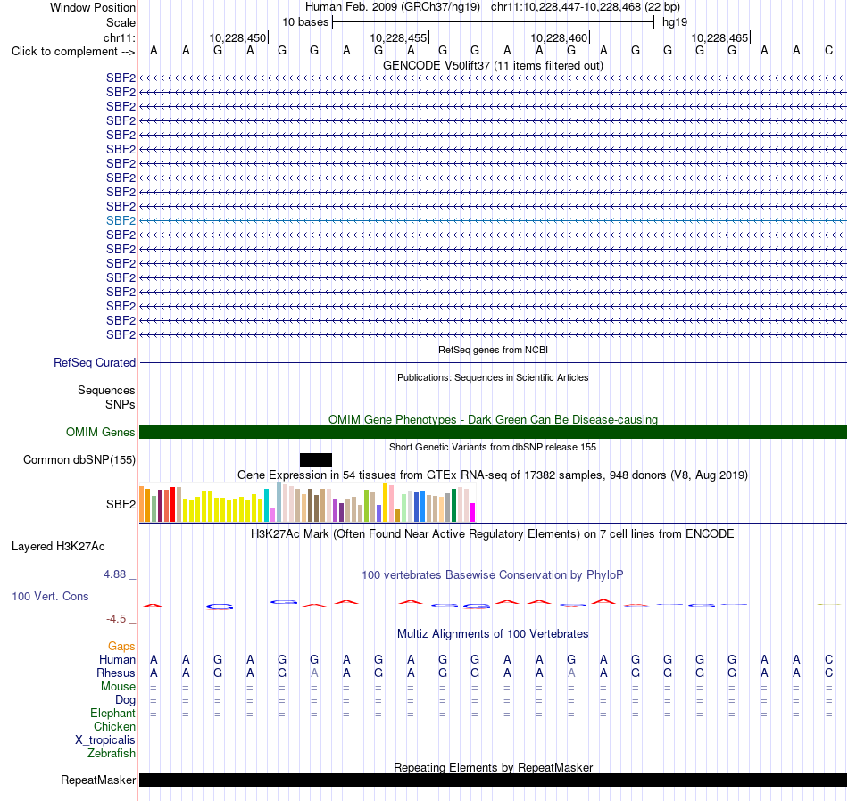Click the Mouse alignment row label
Screen dimensions: 848x801
(118, 687)
